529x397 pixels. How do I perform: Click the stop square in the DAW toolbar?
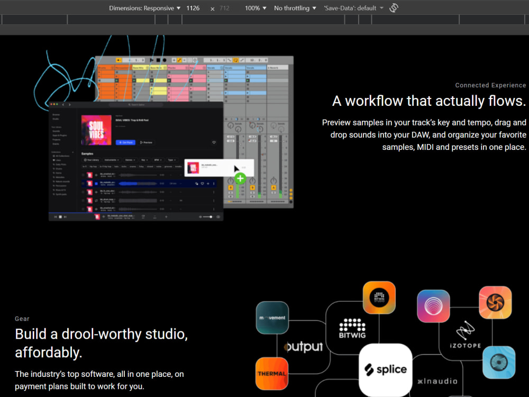158,60
